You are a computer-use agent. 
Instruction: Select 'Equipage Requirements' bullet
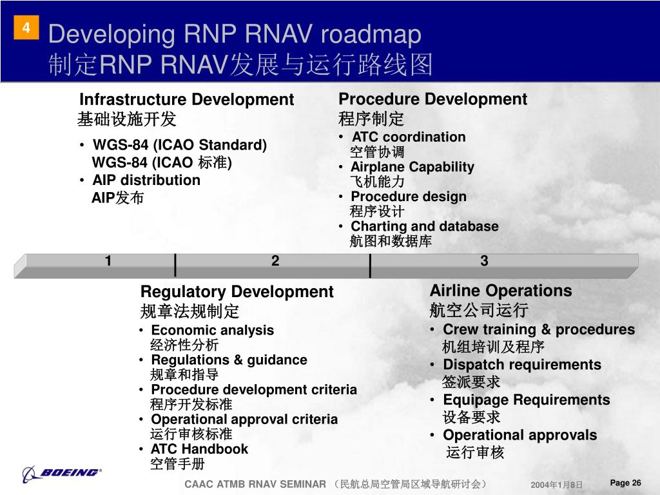pyautogui.click(x=527, y=400)
